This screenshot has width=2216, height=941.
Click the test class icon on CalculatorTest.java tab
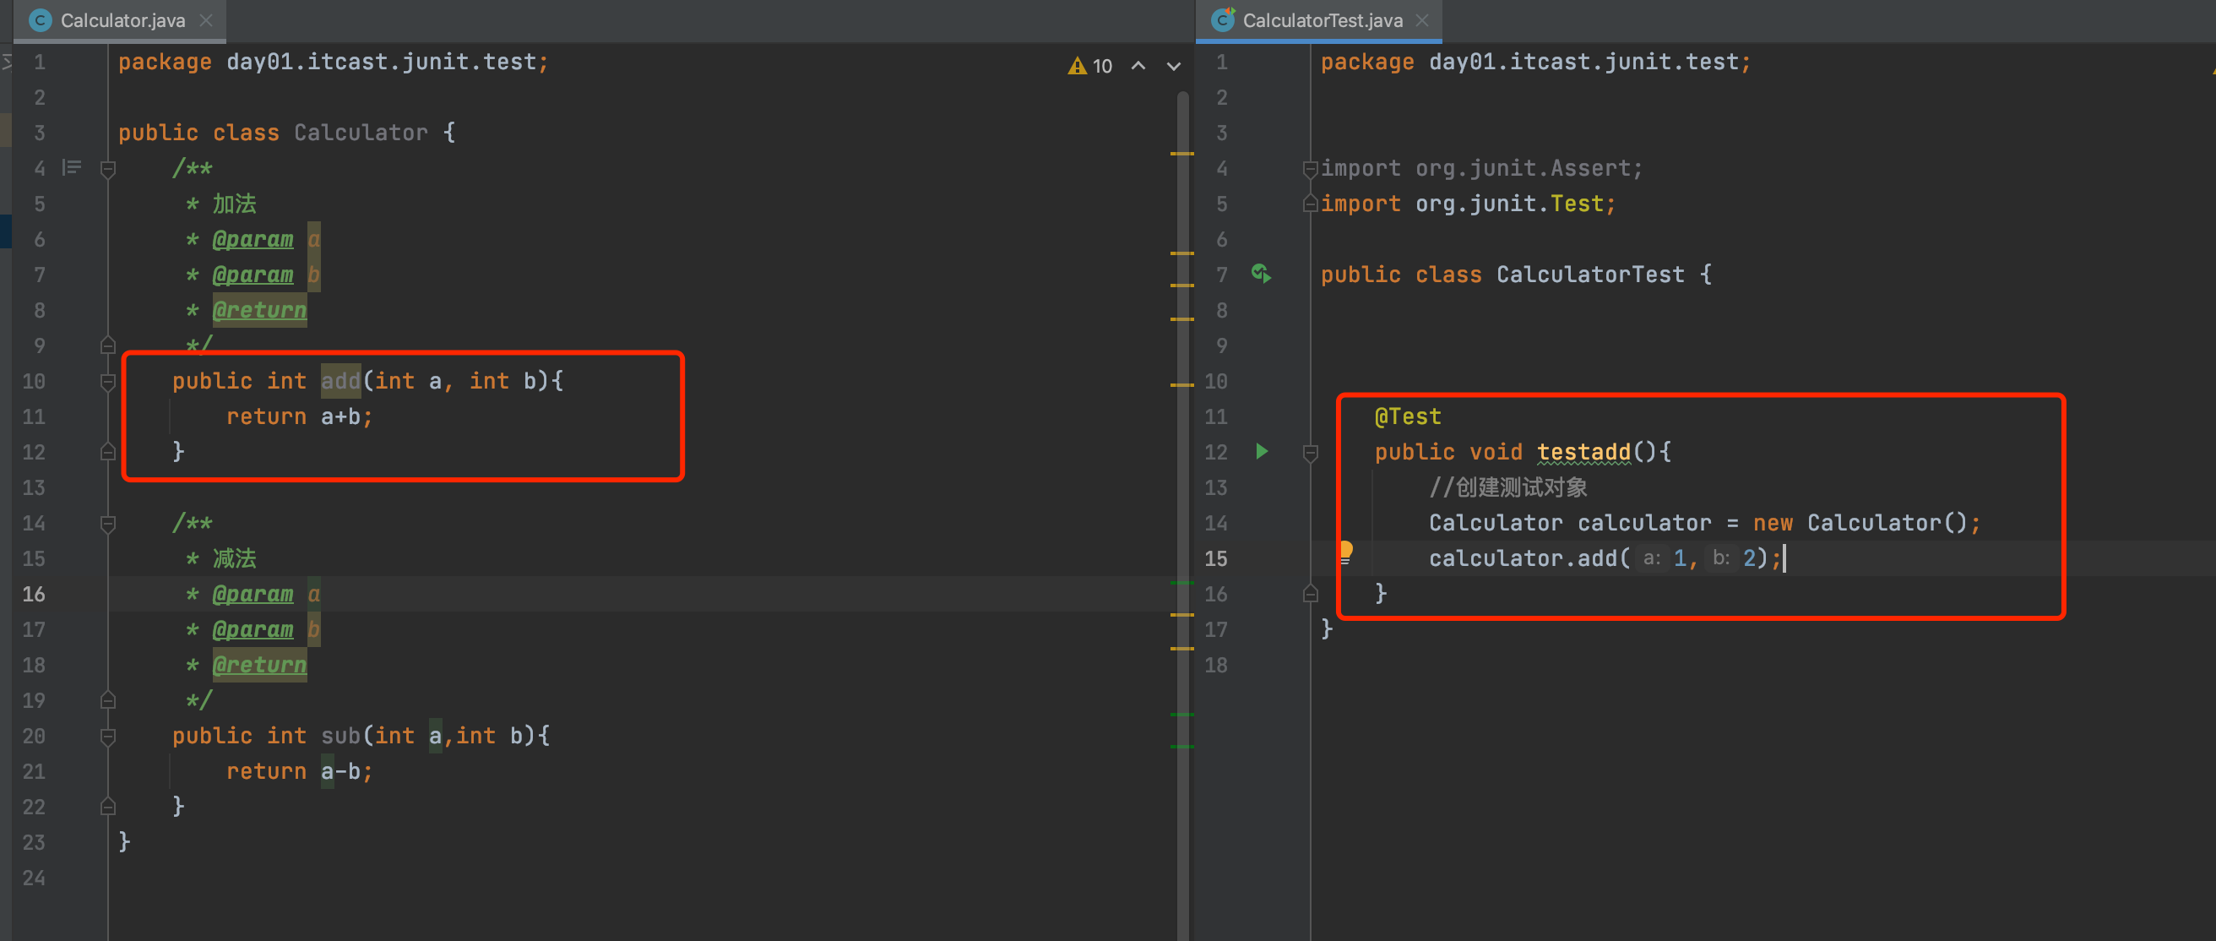[1223, 19]
